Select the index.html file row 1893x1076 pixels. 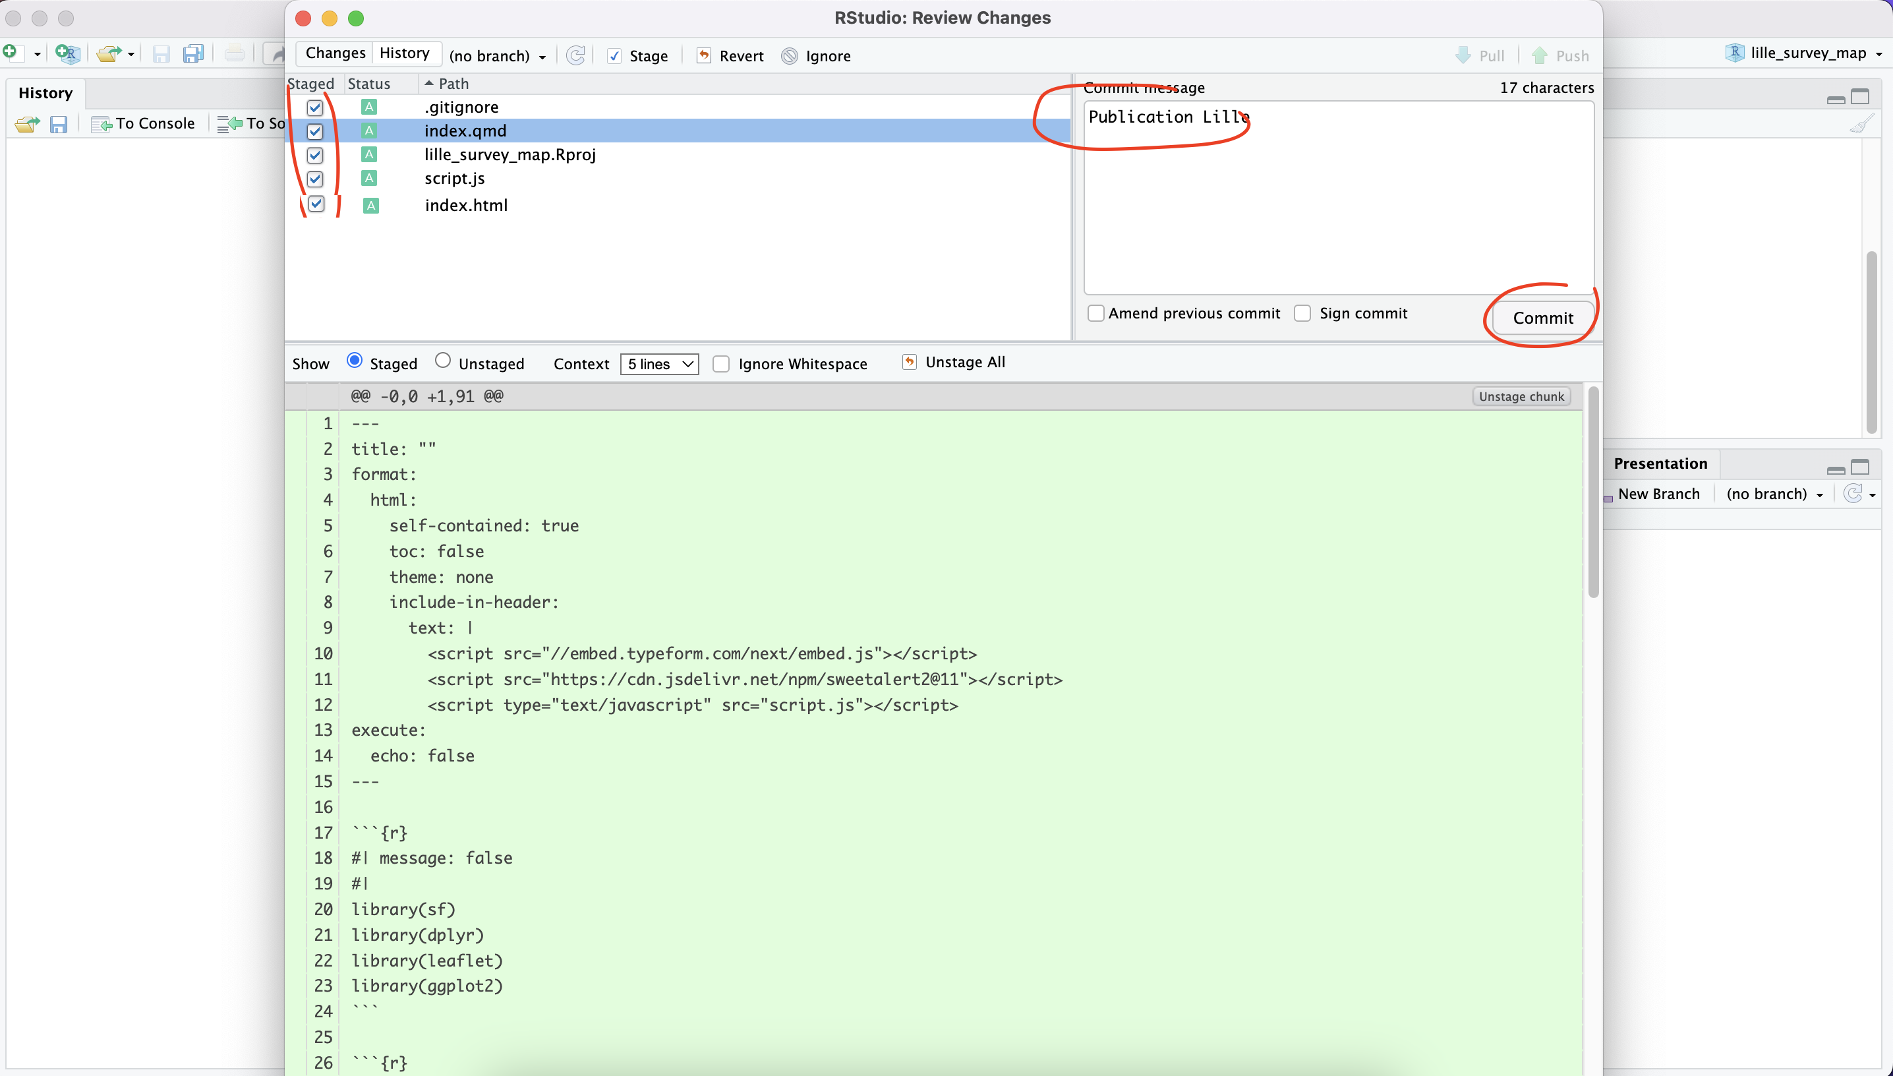678,204
